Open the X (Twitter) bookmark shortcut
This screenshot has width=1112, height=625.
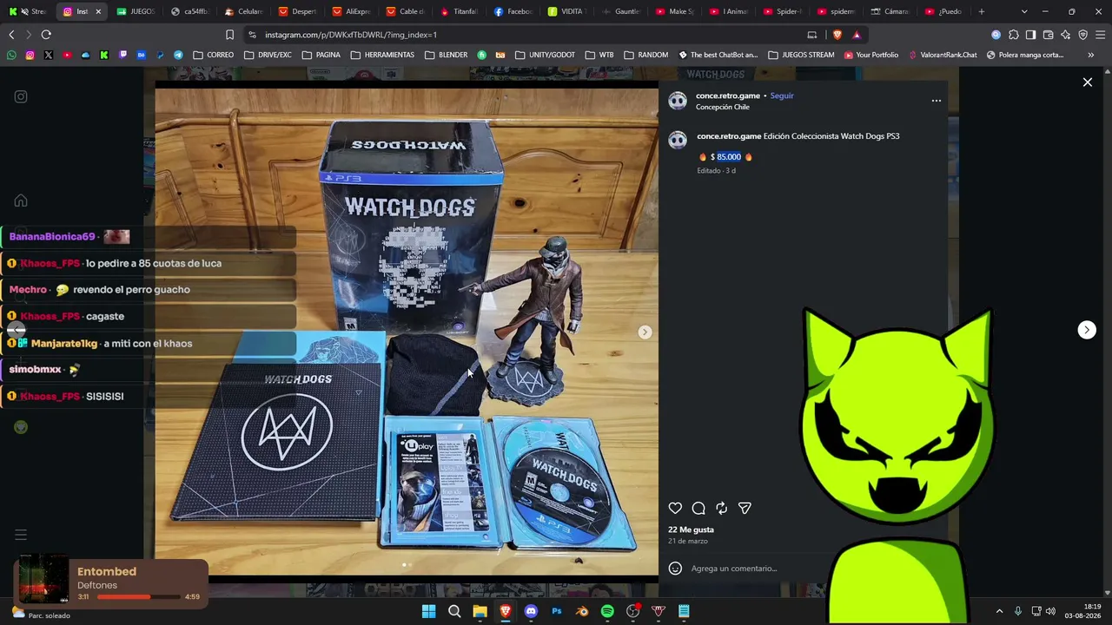pyautogui.click(x=48, y=55)
